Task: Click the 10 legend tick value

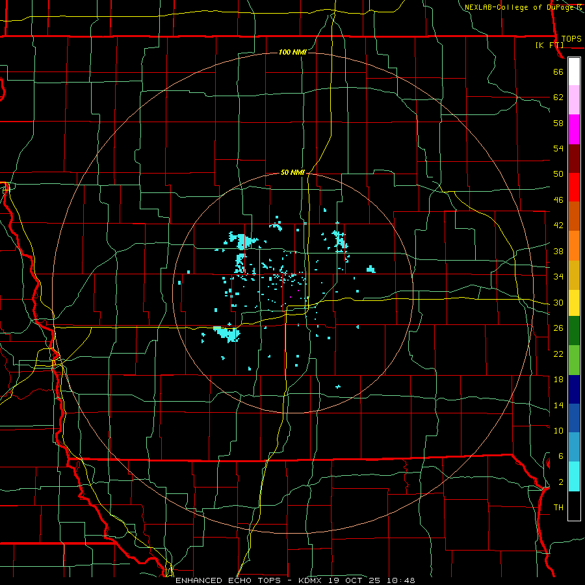Action: click(x=558, y=430)
